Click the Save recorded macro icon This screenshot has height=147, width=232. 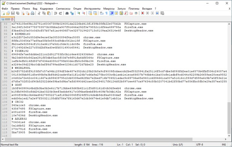pyautogui.click(x=162, y=13)
